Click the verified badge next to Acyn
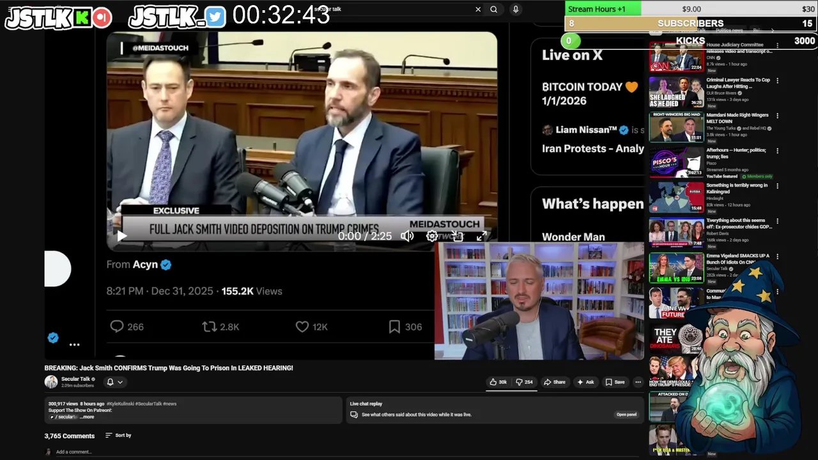The width and height of the screenshot is (818, 460). [x=166, y=264]
